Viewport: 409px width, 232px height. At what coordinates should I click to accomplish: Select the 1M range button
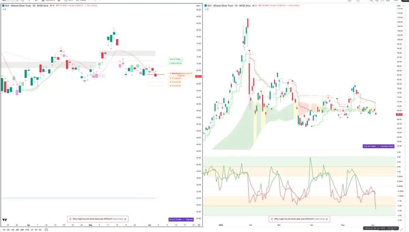coord(13,230)
